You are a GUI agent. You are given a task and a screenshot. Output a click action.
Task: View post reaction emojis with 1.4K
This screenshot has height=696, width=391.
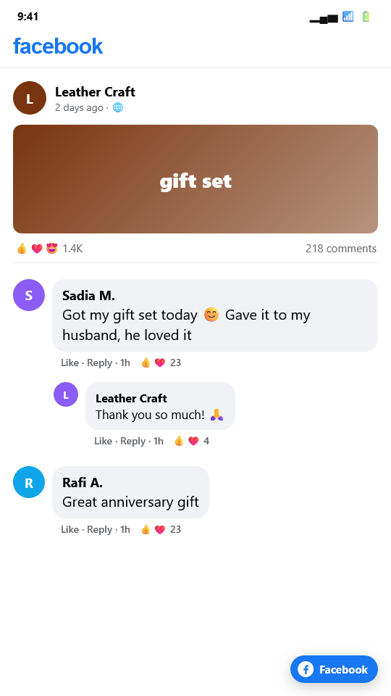[49, 249]
